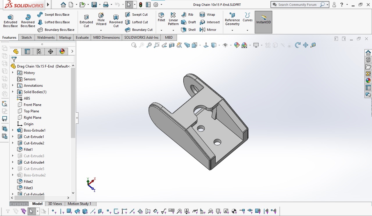The height and width of the screenshot is (216, 372).
Task: Open the DisplayManager panel tab
Action: coord(62,52)
